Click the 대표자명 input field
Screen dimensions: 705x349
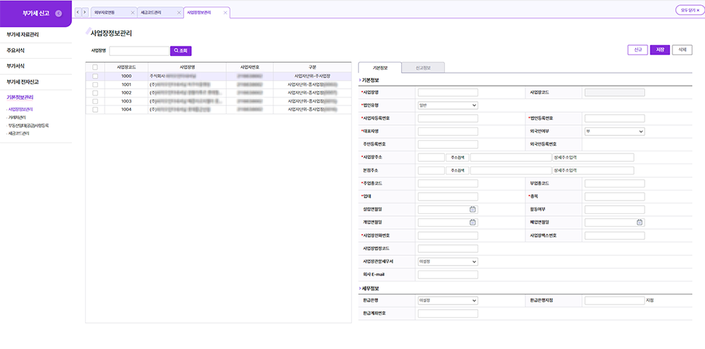coord(448,132)
